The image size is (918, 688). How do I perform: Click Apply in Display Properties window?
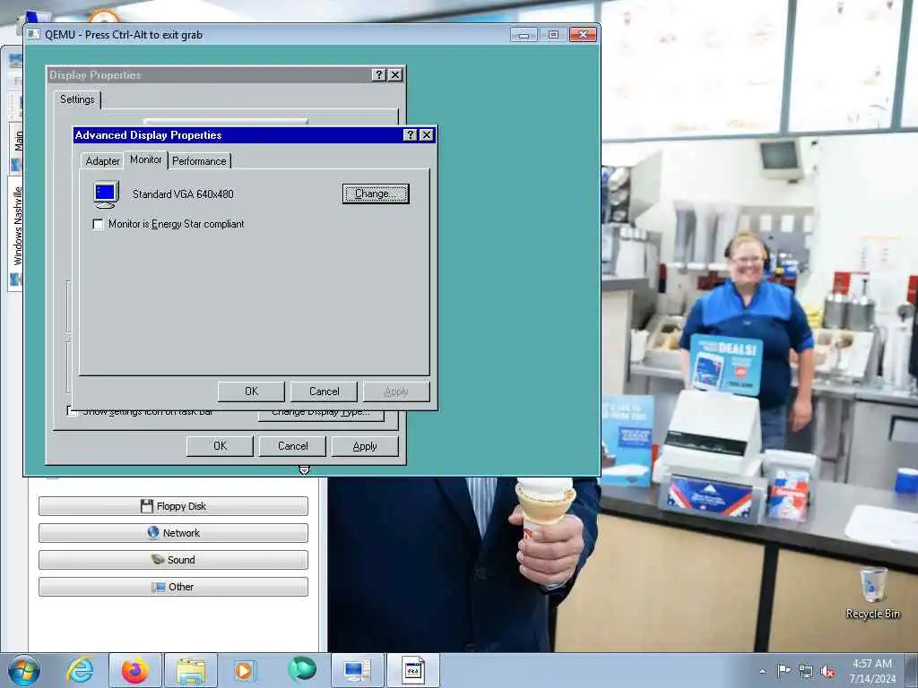point(365,446)
